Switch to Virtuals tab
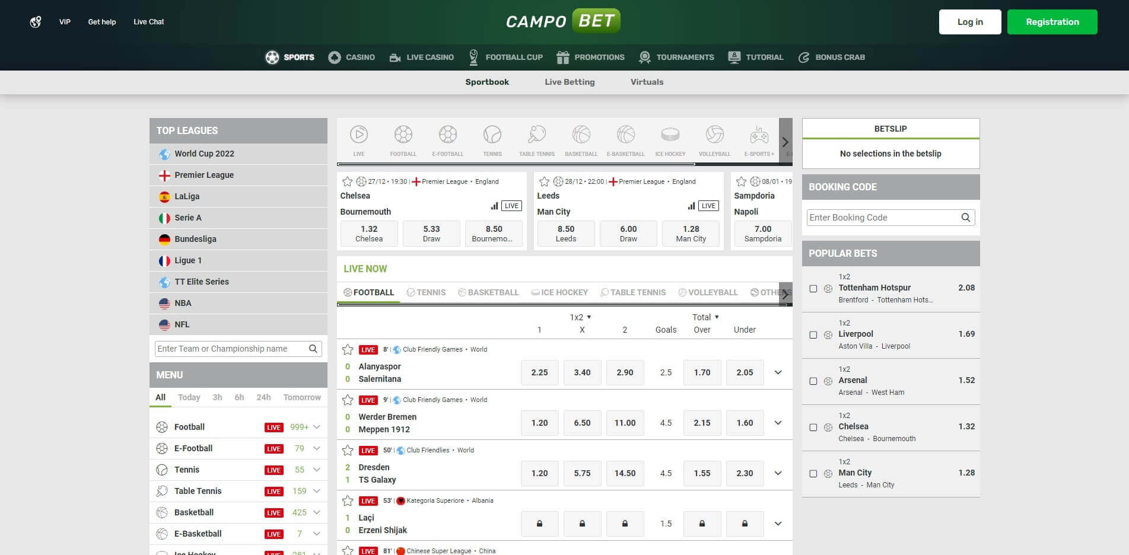 click(x=647, y=82)
